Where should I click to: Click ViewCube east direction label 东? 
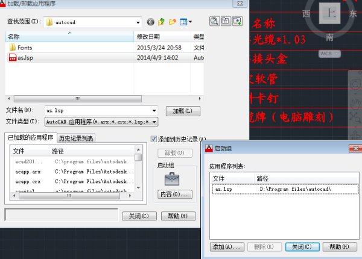(x=353, y=14)
